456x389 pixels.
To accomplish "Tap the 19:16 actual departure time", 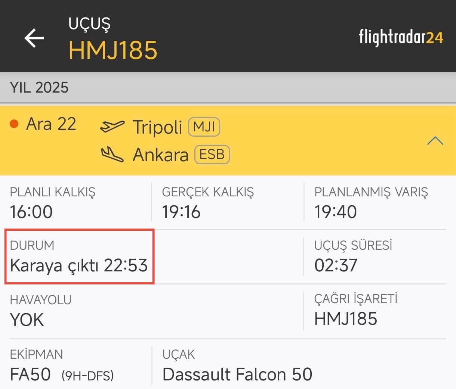I will tap(181, 212).
